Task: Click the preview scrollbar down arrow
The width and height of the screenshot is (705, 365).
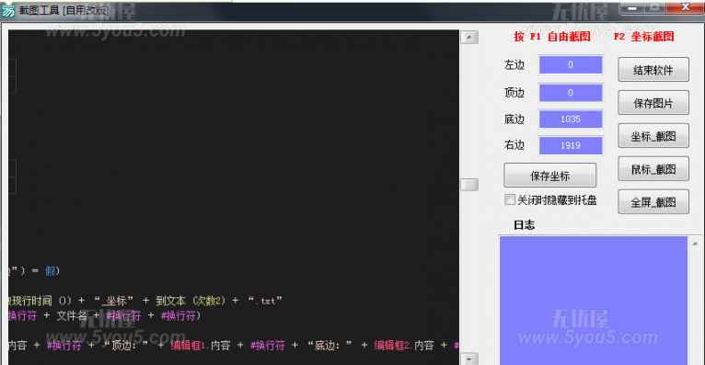Action: tap(469, 359)
